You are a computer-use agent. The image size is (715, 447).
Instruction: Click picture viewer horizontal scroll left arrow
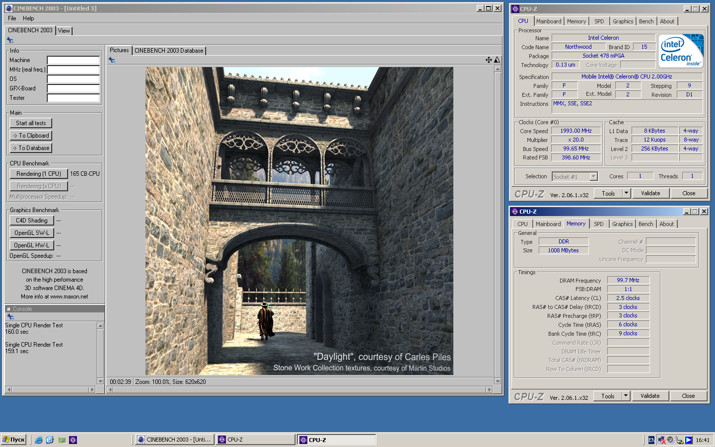coord(110,390)
